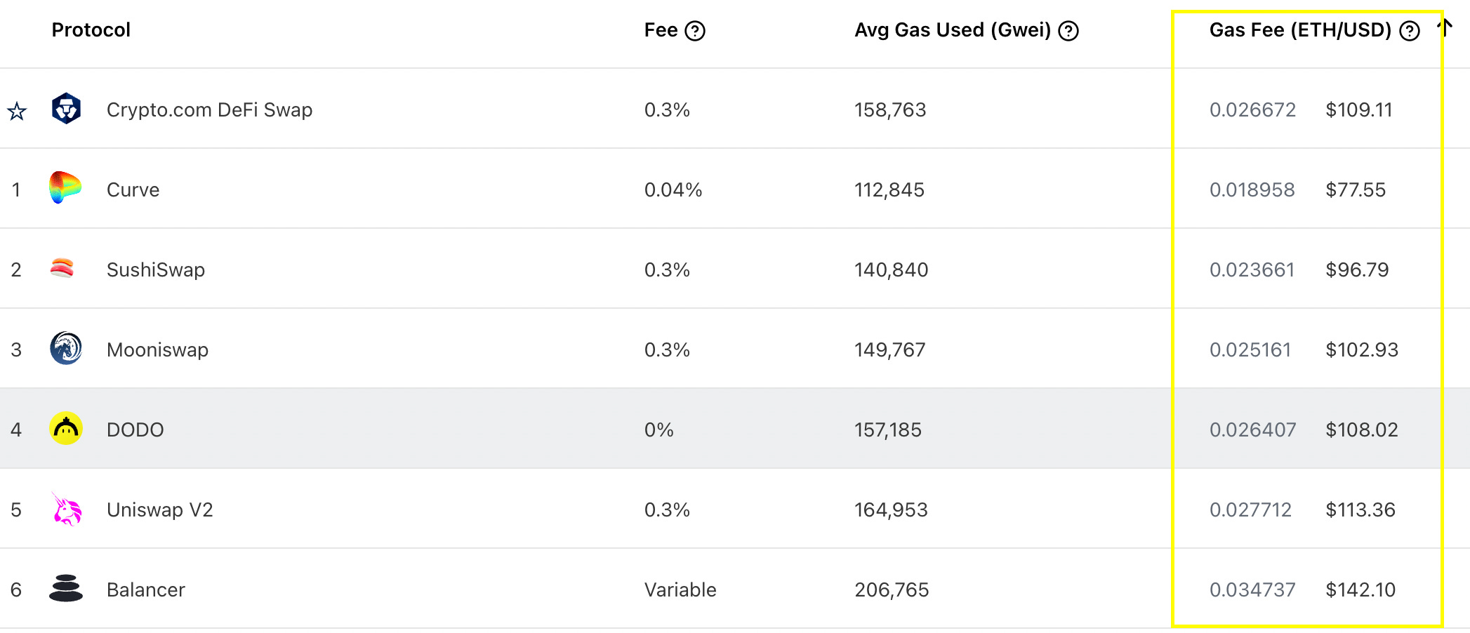The width and height of the screenshot is (1470, 633).
Task: Select ETH gas fee 0.026407
Action: tap(1252, 429)
